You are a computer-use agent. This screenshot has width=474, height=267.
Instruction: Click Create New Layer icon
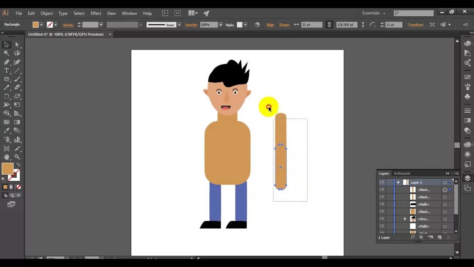[x=439, y=237]
